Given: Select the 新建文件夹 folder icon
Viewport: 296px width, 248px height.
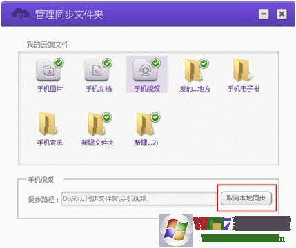Looking at the screenshot, I should (97, 124).
